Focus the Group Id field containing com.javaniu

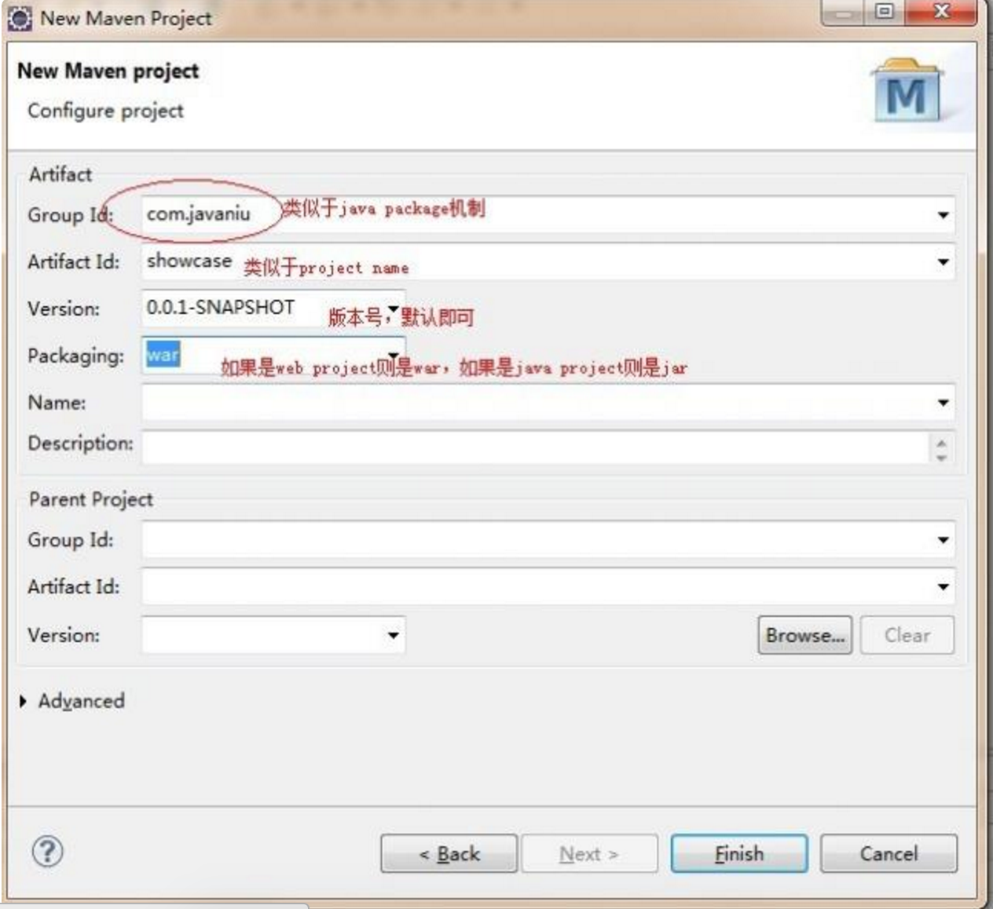point(548,215)
